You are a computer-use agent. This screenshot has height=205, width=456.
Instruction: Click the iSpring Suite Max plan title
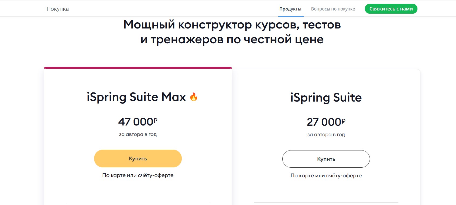click(136, 97)
